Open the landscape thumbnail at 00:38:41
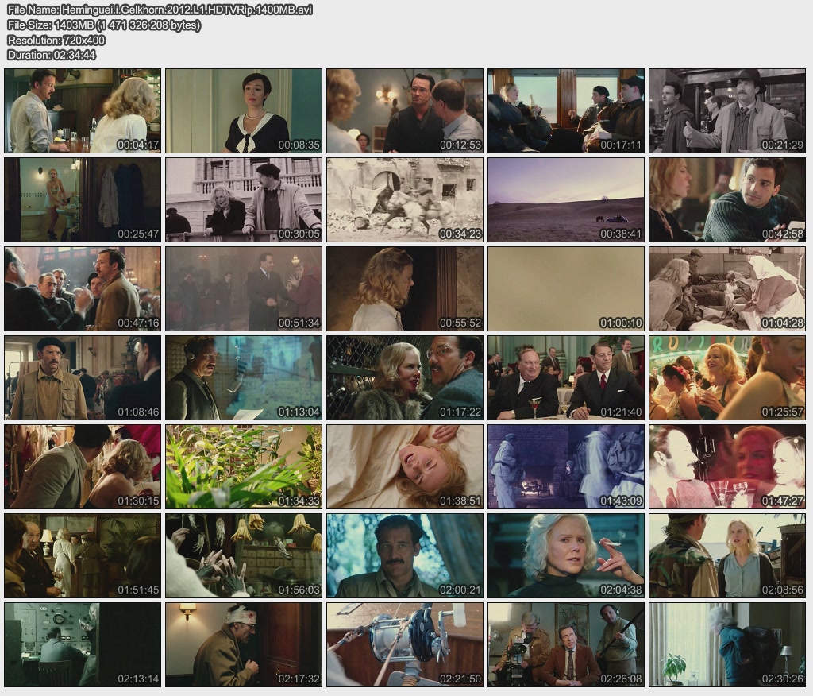This screenshot has height=696, width=813. click(x=566, y=199)
